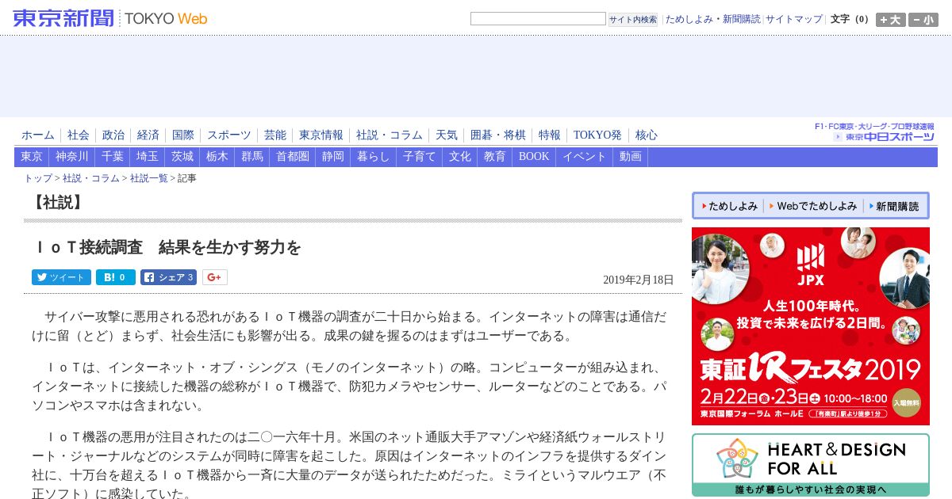The image size is (952, 499).
Task: Select the 首都圏 tab
Action: 293,157
